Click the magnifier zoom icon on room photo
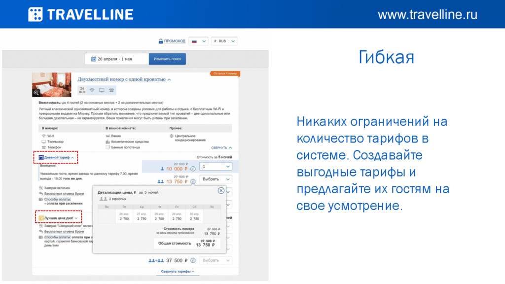The height and width of the screenshot is (284, 505). (x=36, y=93)
